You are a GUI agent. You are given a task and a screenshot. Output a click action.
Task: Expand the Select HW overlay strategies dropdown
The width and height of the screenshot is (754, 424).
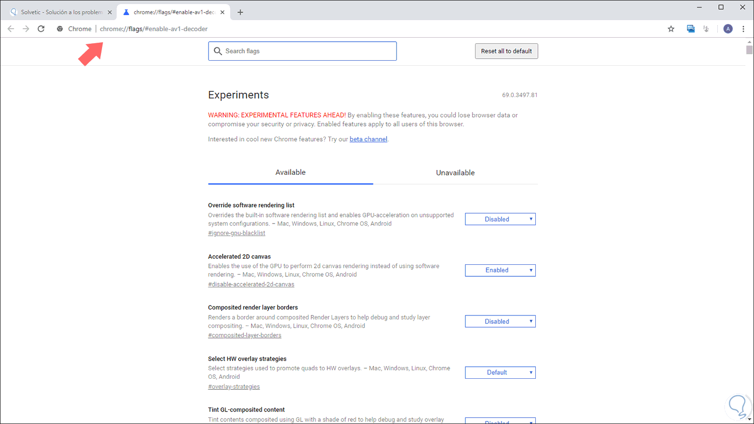(500, 372)
